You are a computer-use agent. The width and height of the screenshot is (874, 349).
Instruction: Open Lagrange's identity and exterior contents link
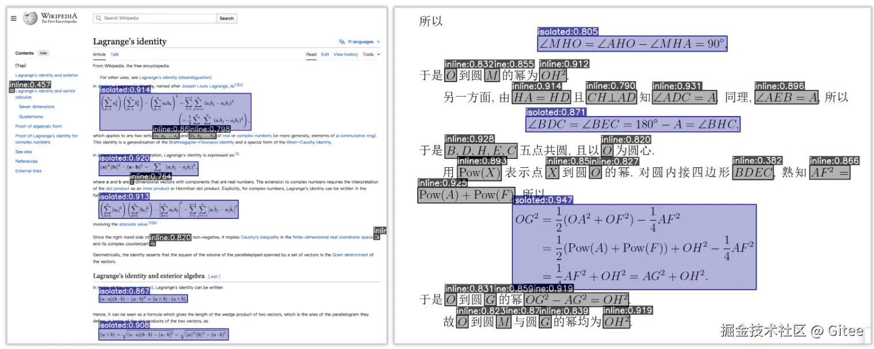(x=47, y=75)
